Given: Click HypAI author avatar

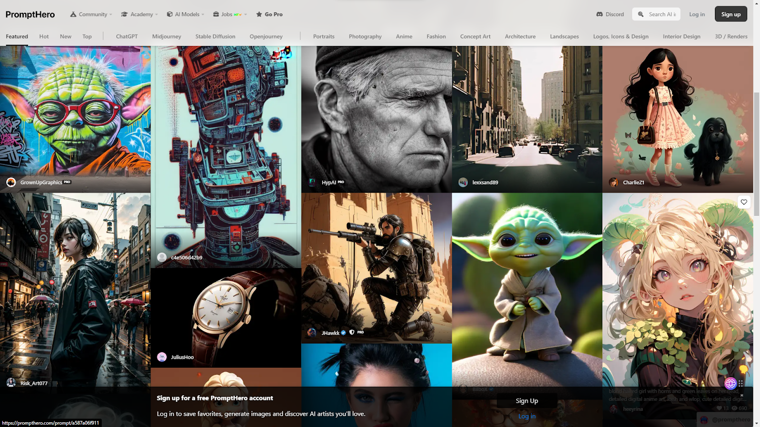Looking at the screenshot, I should coord(312,182).
